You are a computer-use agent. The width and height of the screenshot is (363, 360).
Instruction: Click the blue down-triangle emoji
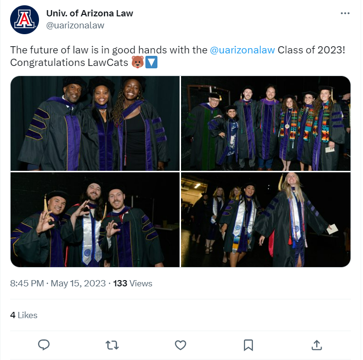tap(151, 63)
